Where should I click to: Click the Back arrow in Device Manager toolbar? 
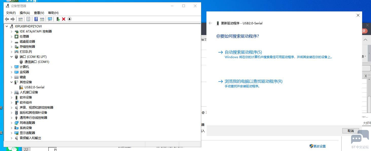pos(7,19)
